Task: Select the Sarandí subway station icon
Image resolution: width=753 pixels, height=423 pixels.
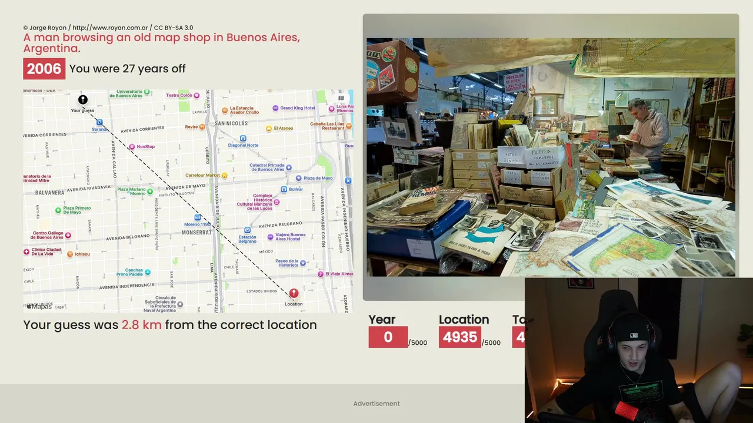Action: 99,122
